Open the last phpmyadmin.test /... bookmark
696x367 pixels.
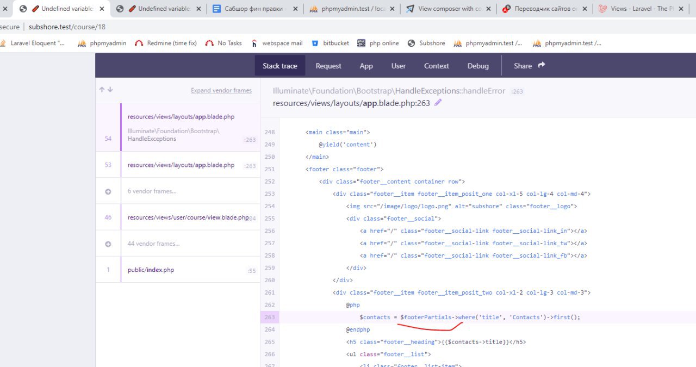[x=567, y=43]
